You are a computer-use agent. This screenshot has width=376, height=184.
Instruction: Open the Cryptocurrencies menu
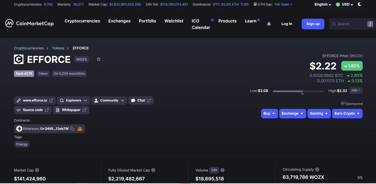(x=82, y=21)
